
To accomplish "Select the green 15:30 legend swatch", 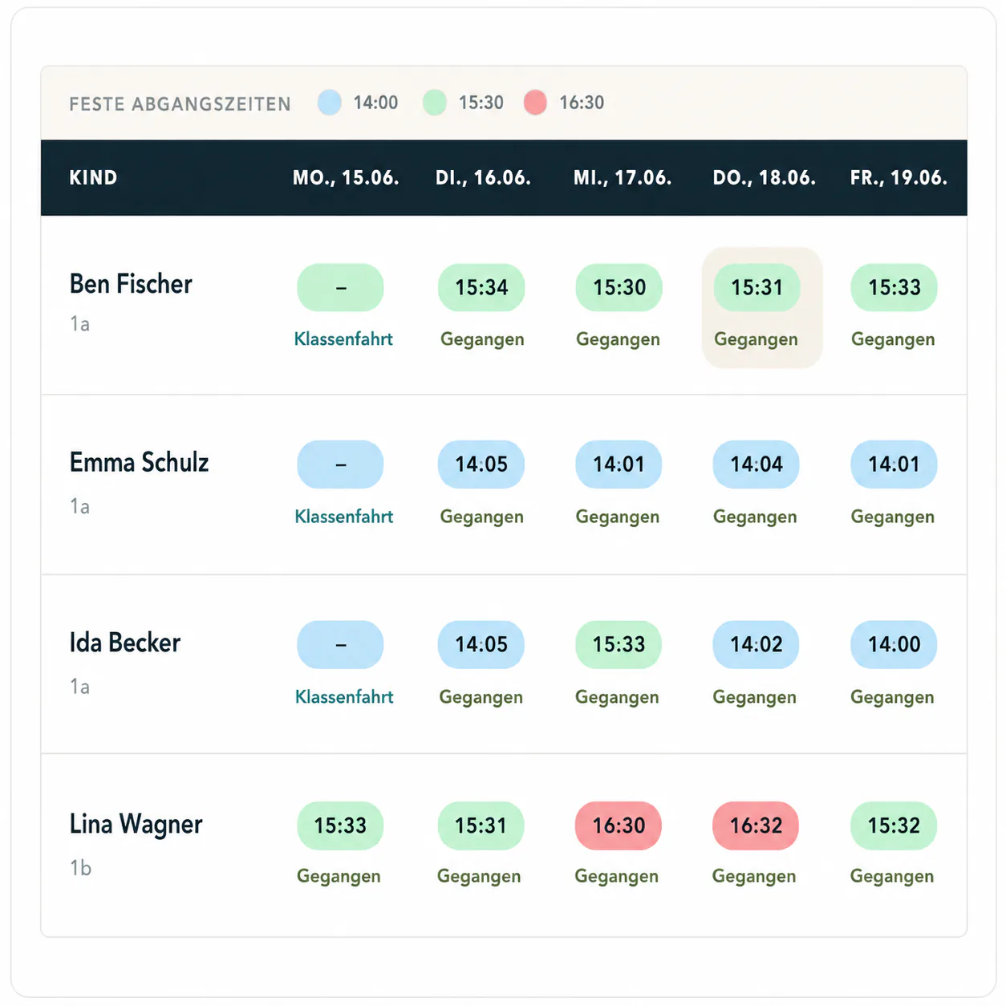I will coord(435,103).
